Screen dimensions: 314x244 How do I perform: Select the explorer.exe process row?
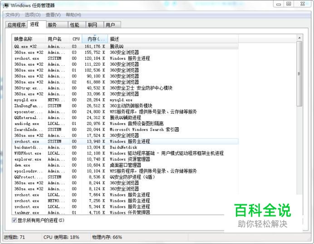click(x=125, y=159)
